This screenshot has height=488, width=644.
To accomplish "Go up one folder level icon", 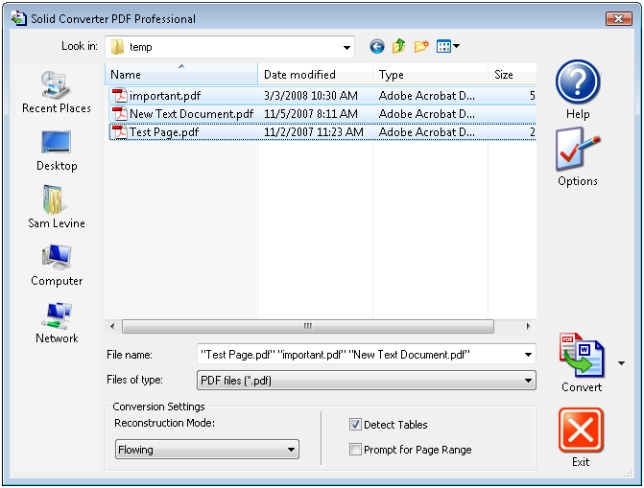I will 398,46.
